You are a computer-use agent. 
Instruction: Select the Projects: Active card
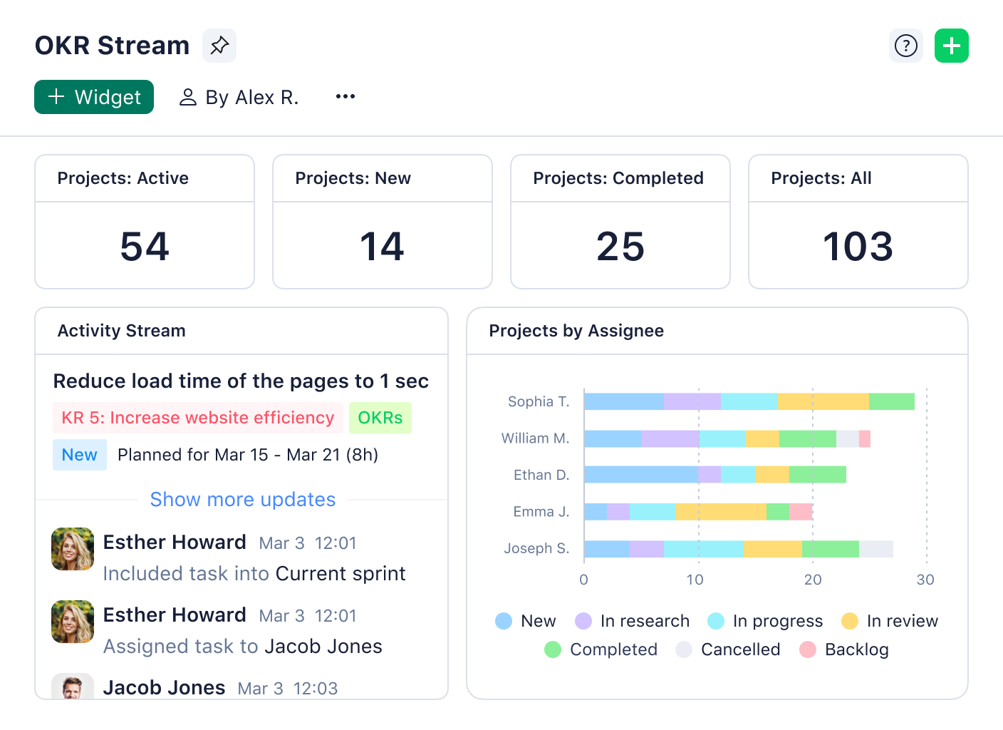[145, 222]
